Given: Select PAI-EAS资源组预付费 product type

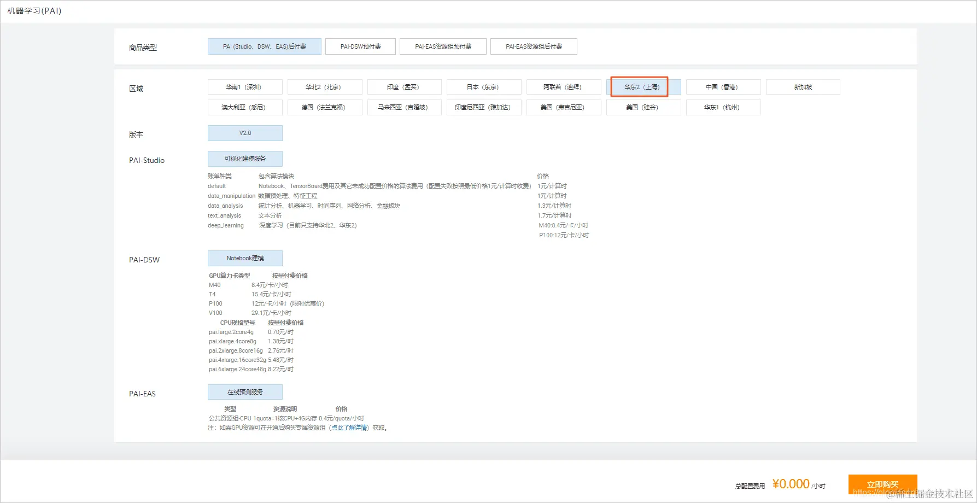Looking at the screenshot, I should [443, 46].
